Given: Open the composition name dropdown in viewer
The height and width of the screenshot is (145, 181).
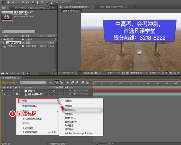Looking at the screenshot, I should 90,7.
